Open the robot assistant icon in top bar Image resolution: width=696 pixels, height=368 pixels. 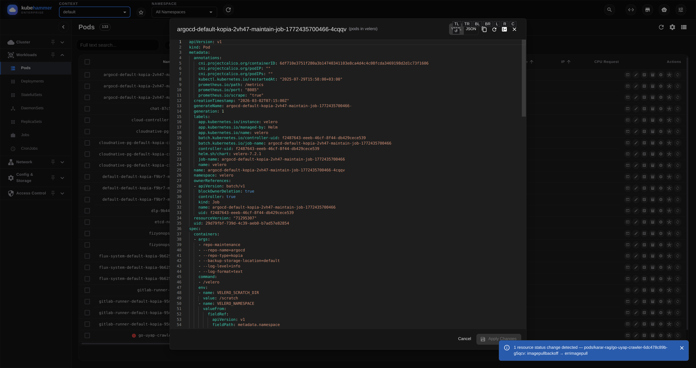(x=664, y=10)
